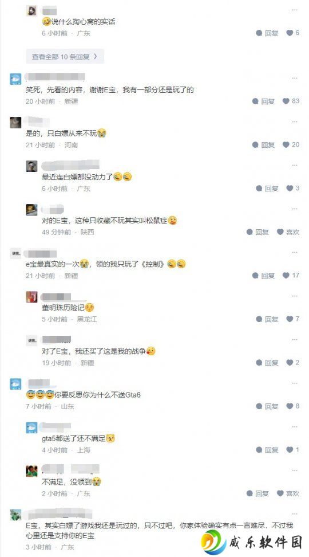This screenshot has width=309, height=557.
Task: Heart the gta5都送了还不满足 reply
Action: tap(292, 450)
